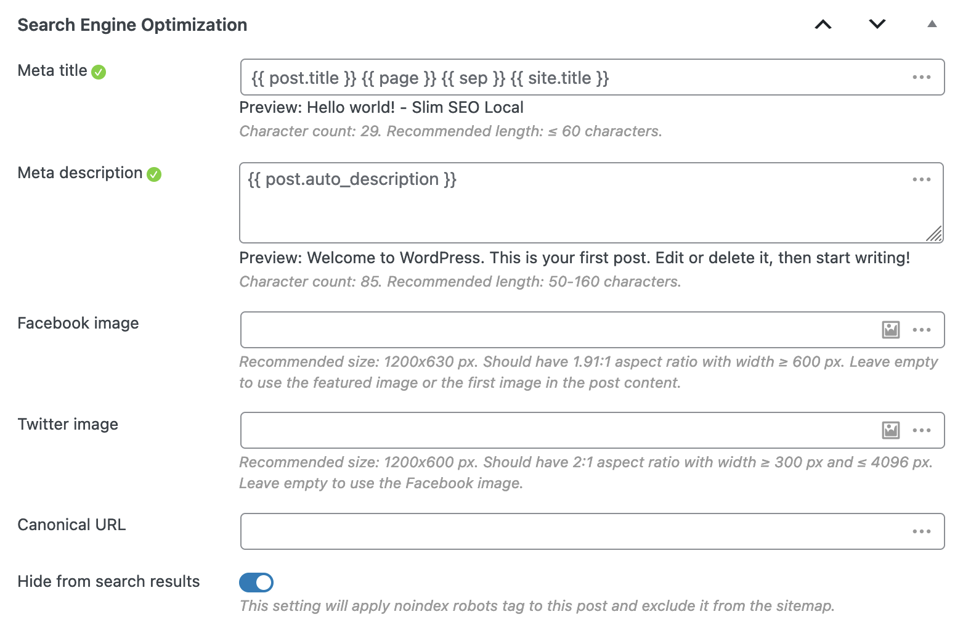Viewport: 955px width, 630px height.
Task: Click green check icon beside Meta title
Action: 99,72
